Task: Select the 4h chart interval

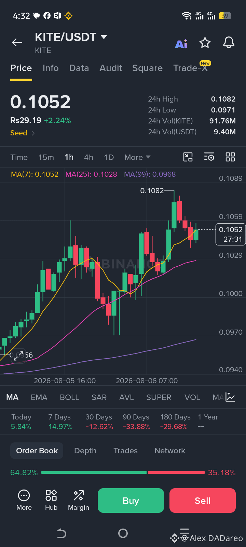Action: (88, 157)
